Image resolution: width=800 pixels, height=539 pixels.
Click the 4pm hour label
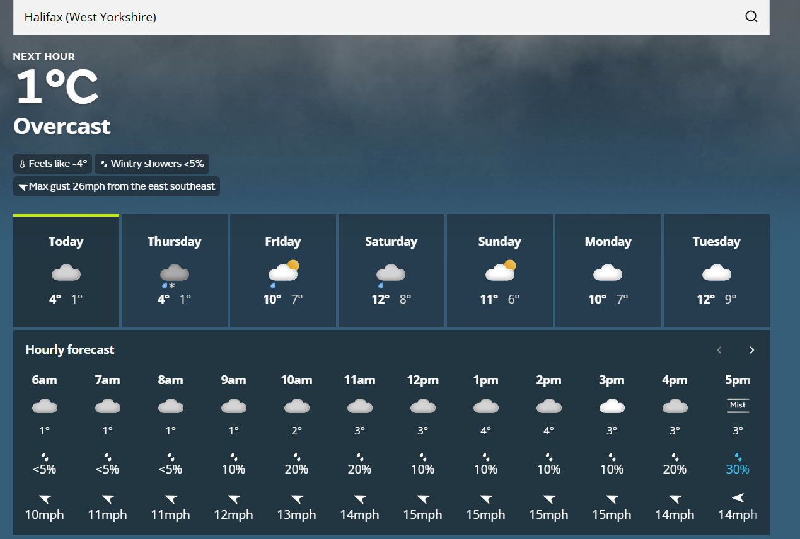[x=675, y=380]
